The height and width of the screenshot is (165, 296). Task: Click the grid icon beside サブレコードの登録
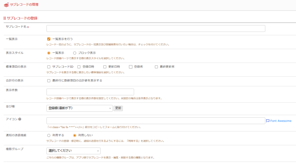pyautogui.click(x=5, y=18)
